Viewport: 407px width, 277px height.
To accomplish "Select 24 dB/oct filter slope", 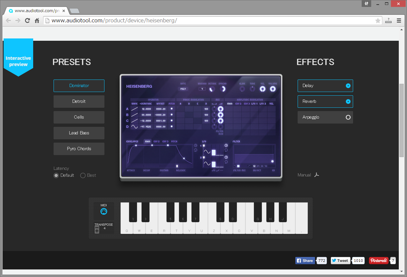I will tap(258, 166).
